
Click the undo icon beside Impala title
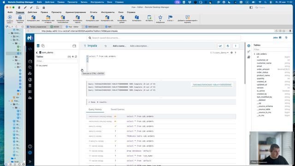106,46
